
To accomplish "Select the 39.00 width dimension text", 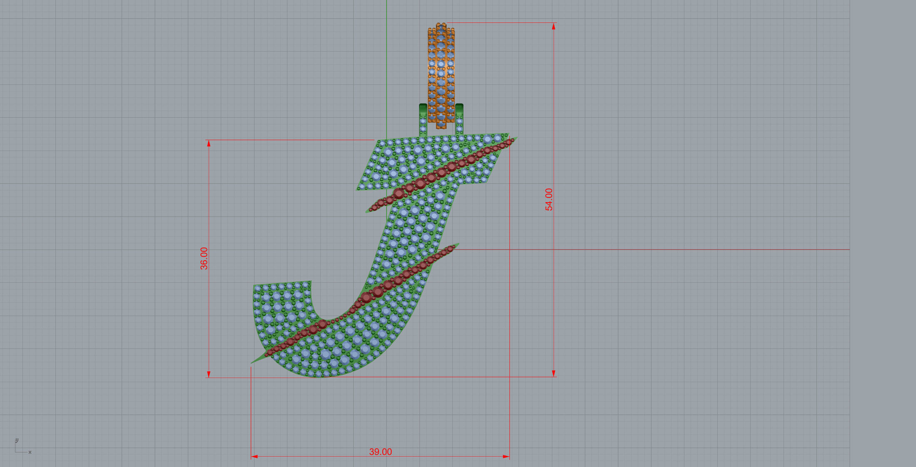I will pyautogui.click(x=380, y=452).
